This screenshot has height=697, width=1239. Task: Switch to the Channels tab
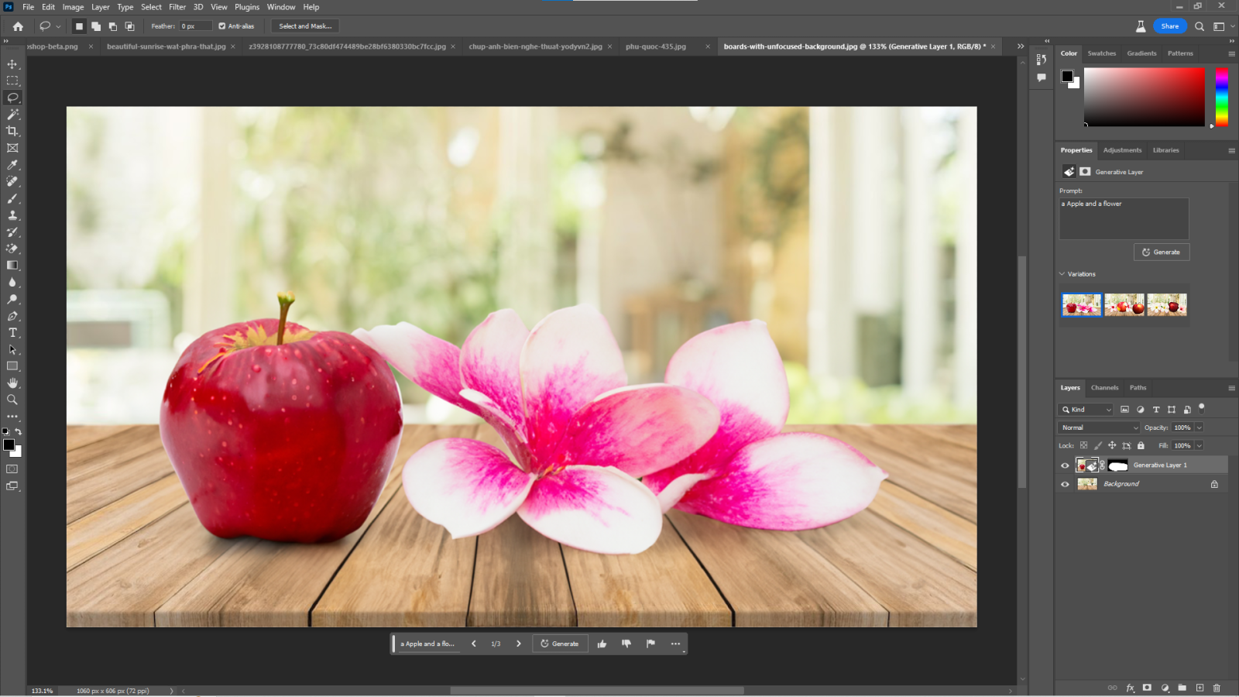(x=1104, y=388)
